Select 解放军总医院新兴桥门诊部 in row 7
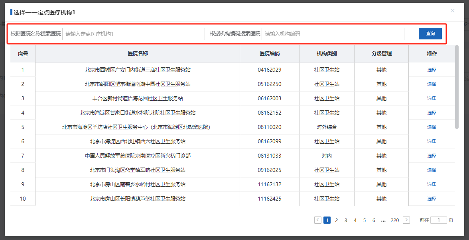The width and height of the screenshot is (469, 240). (x=432, y=155)
